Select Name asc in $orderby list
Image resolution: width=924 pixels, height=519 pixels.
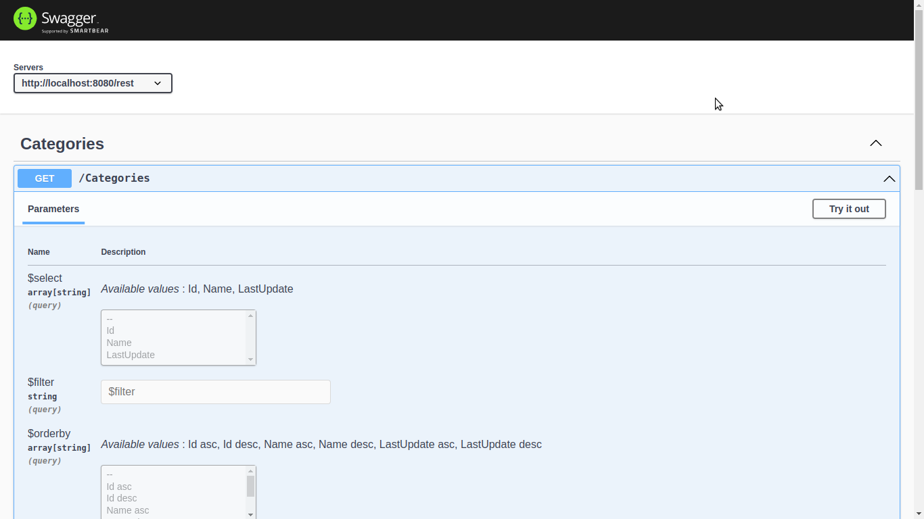(x=128, y=510)
